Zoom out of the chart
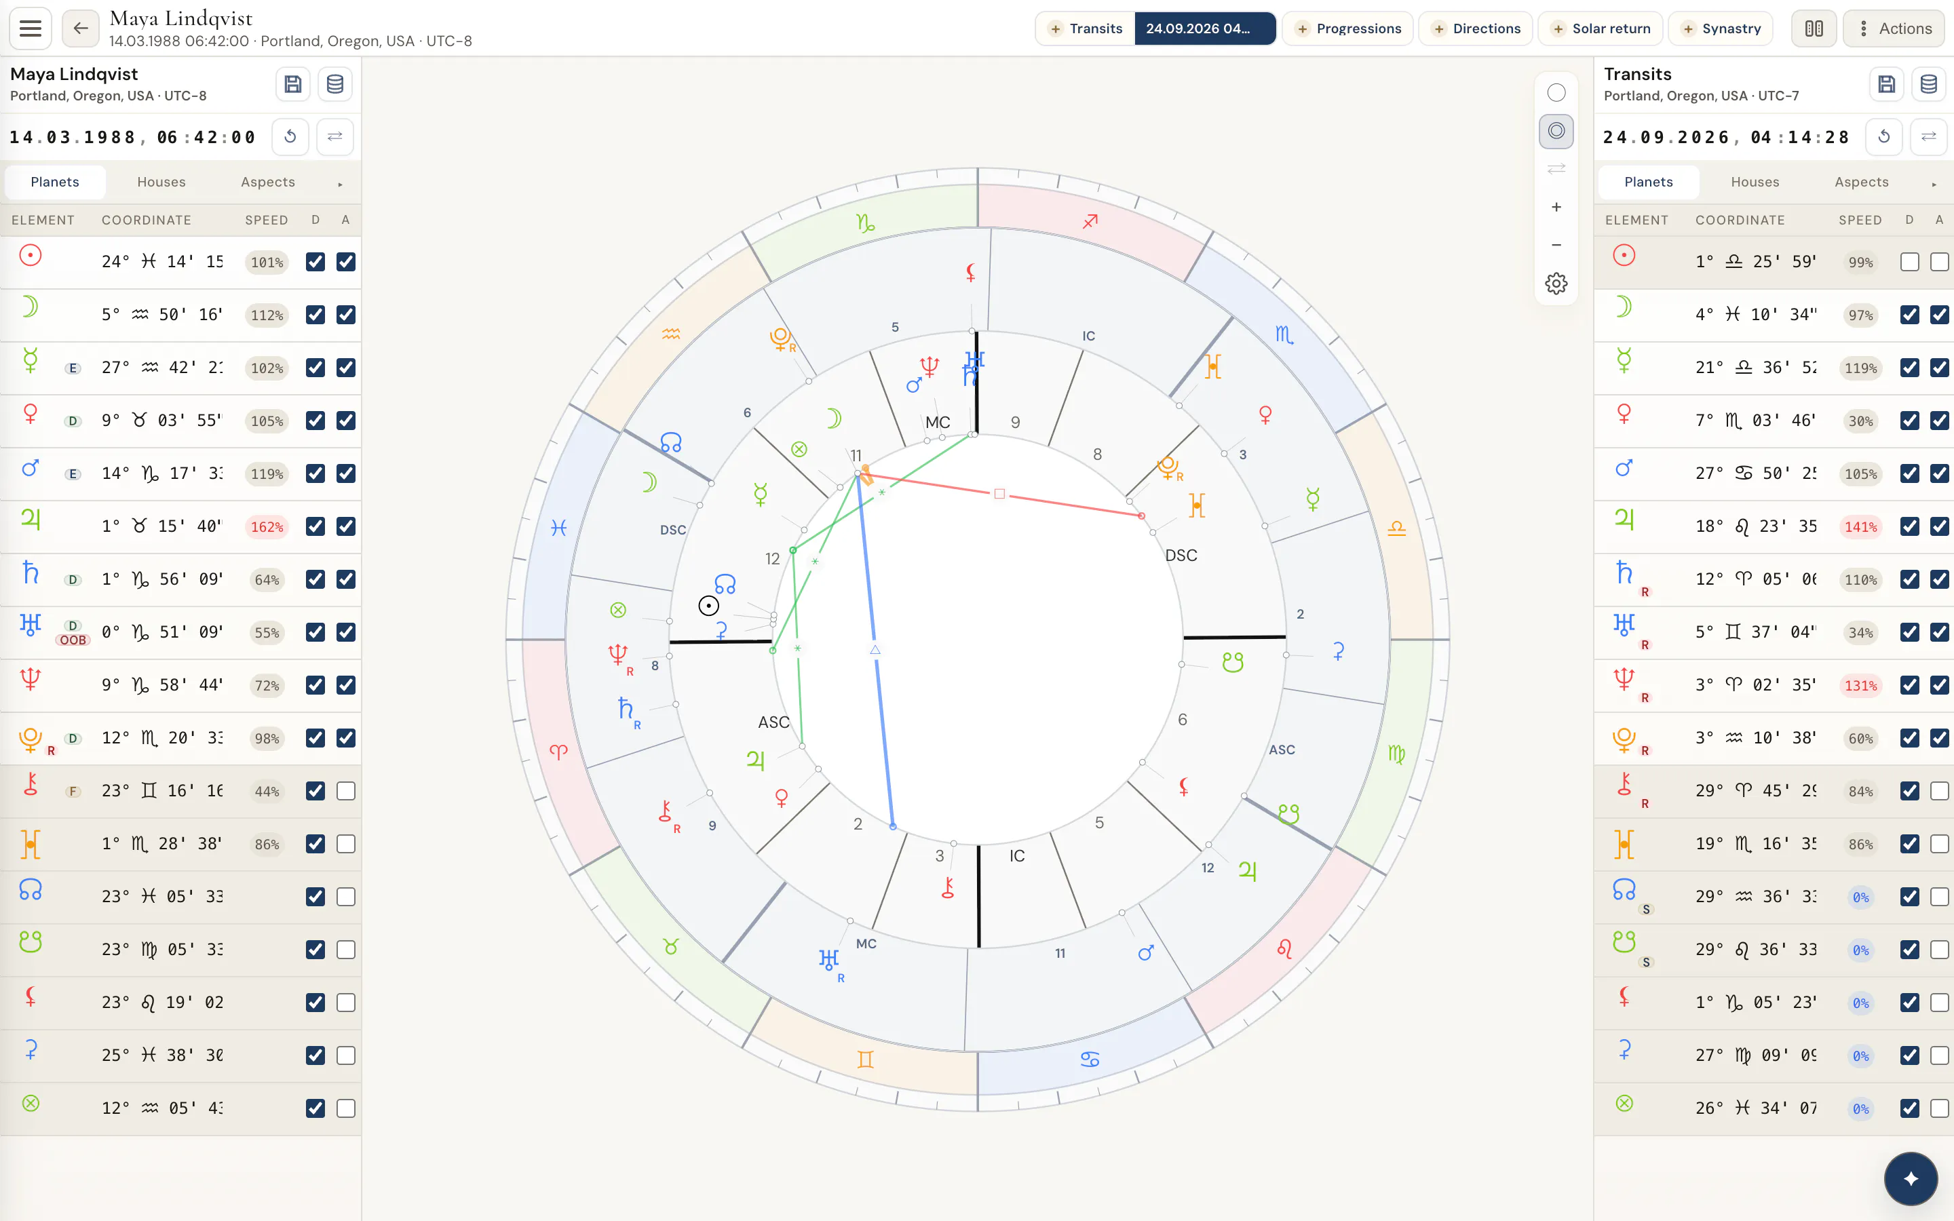Viewport: 1954px width, 1221px height. click(x=1556, y=246)
